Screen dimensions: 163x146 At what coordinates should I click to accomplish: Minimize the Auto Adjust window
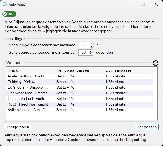131,4
